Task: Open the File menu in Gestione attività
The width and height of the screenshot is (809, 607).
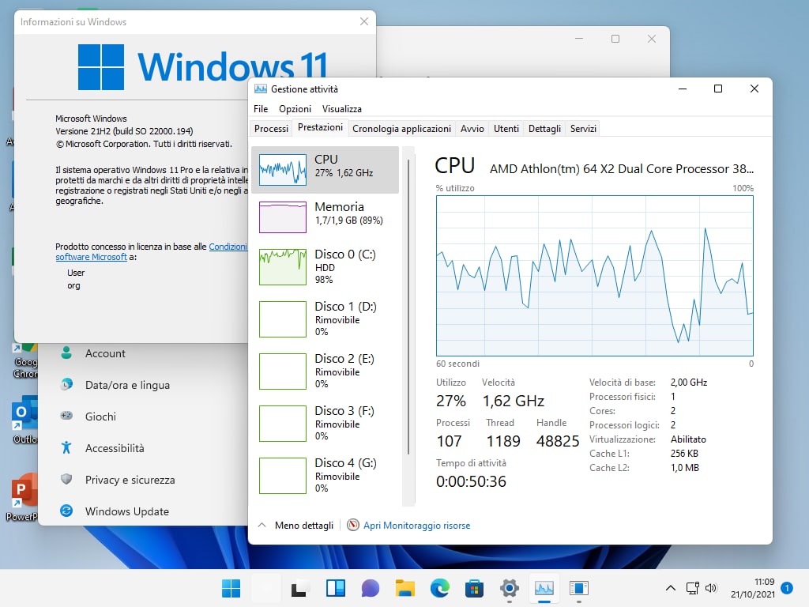Action: 261,109
